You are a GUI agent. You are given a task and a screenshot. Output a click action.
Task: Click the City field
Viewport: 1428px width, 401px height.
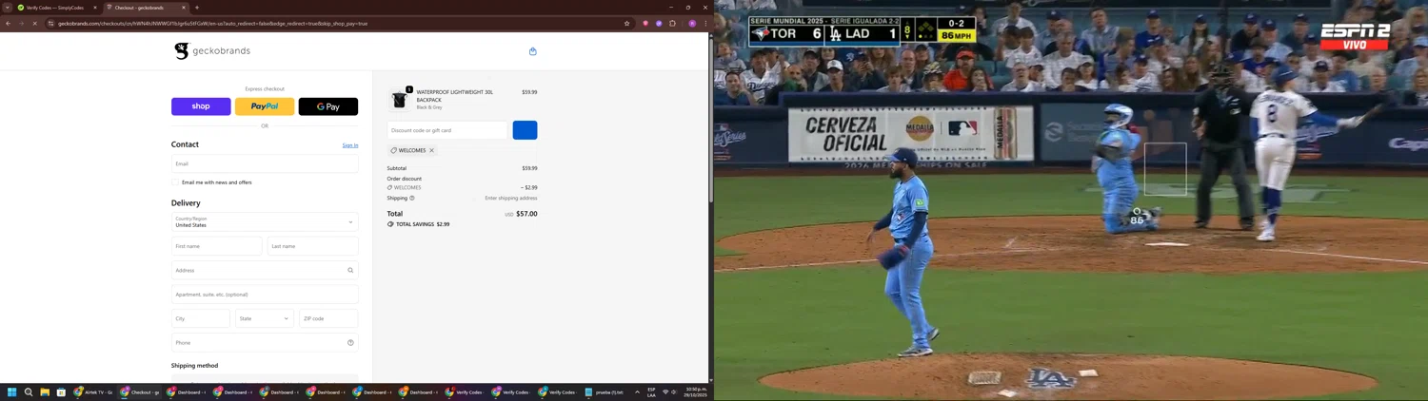point(201,318)
